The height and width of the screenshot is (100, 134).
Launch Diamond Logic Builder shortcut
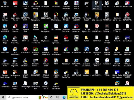pyautogui.click(x=5, y=74)
